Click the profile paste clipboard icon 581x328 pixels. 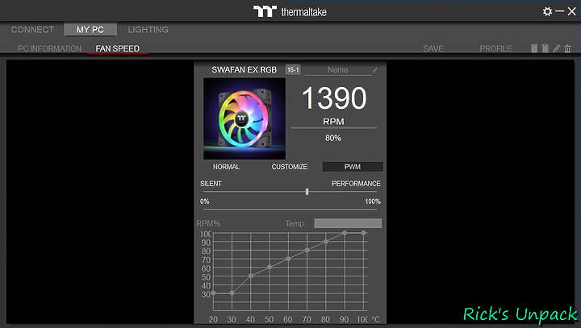(545, 48)
